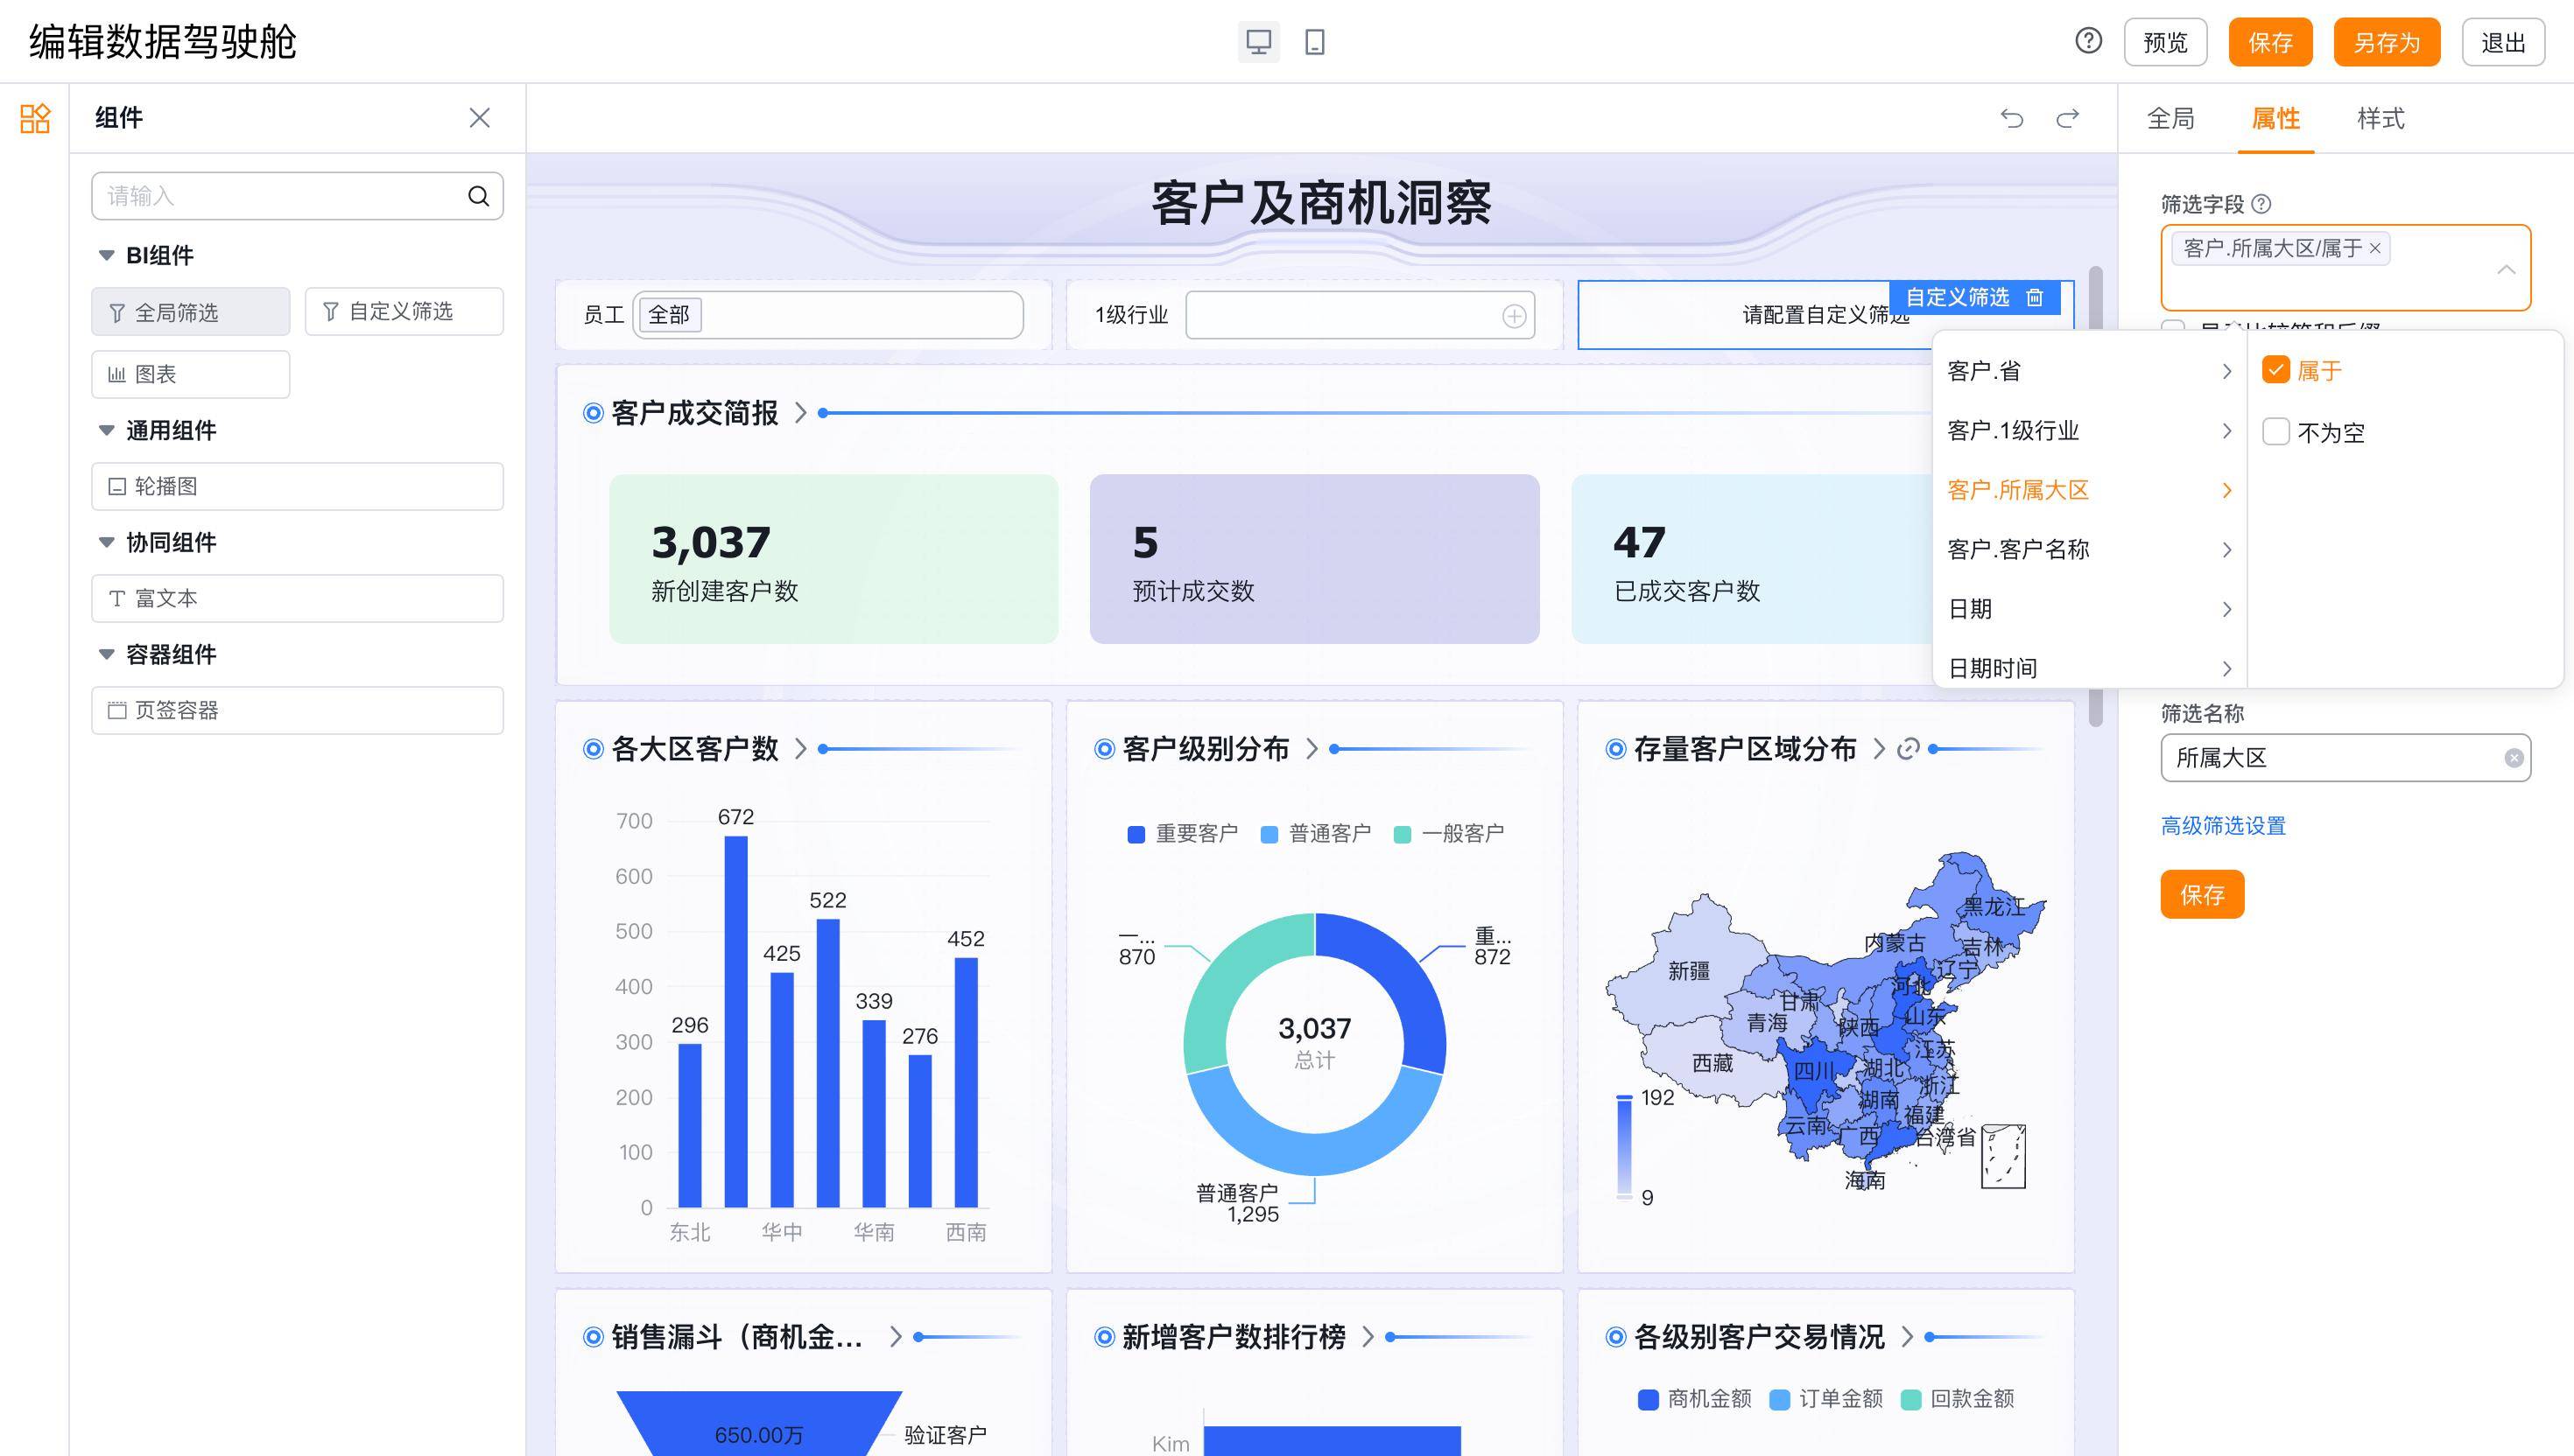Collapse the BI组件 section
Image resolution: width=2574 pixels, height=1456 pixels.
point(106,255)
